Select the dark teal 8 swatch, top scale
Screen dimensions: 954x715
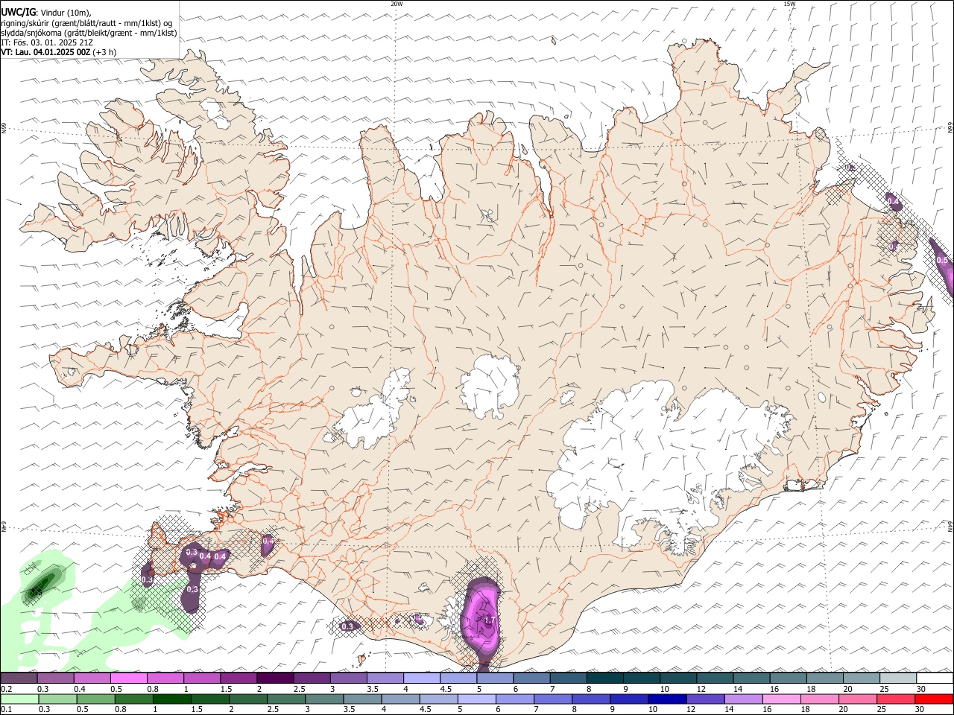604,678
